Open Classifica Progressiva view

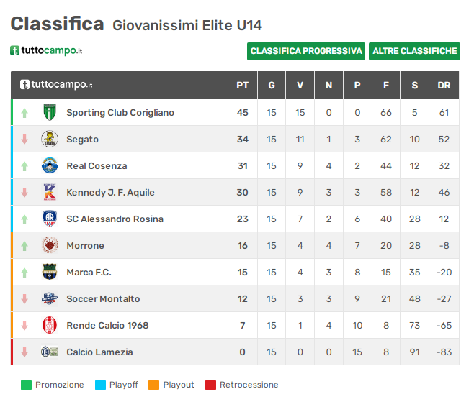click(306, 51)
